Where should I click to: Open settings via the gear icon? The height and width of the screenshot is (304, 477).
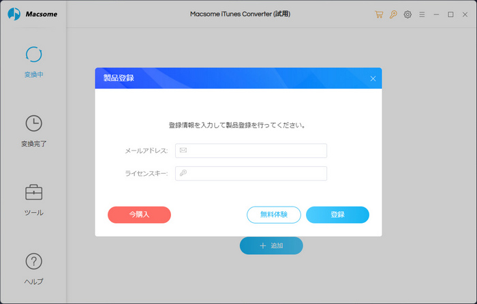(x=407, y=14)
